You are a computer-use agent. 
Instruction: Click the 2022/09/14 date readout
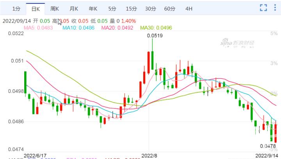[17, 21]
